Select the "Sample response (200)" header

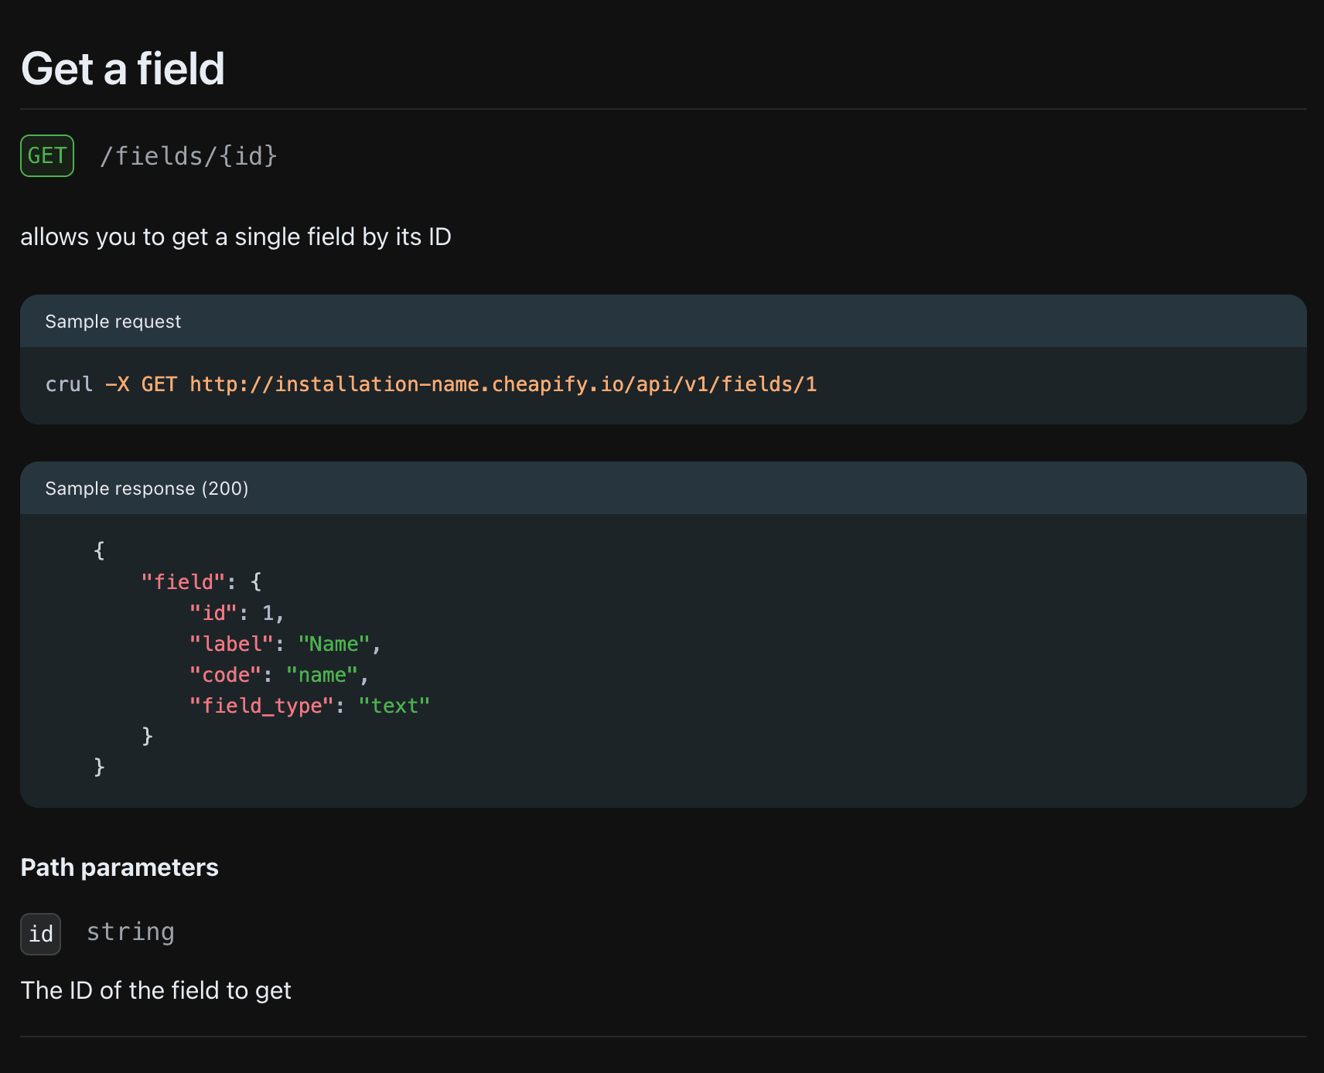click(147, 489)
